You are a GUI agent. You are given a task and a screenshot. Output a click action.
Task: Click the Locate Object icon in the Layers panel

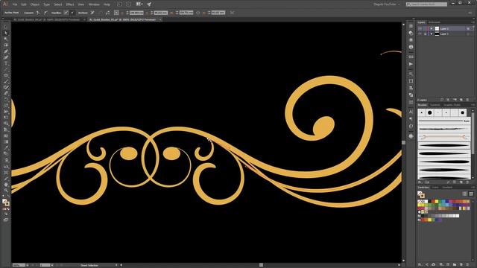[x=442, y=100]
